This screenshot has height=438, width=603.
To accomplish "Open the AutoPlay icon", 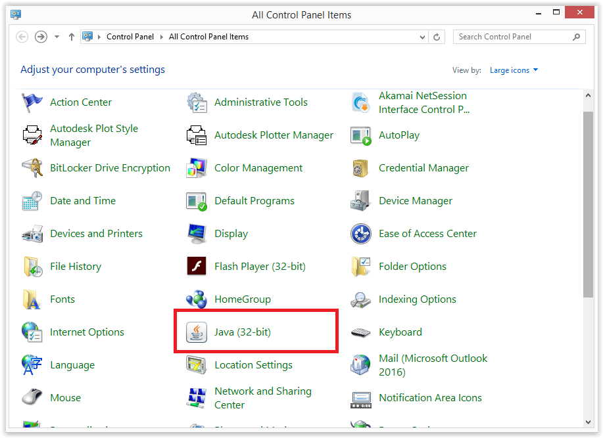I will click(x=361, y=135).
